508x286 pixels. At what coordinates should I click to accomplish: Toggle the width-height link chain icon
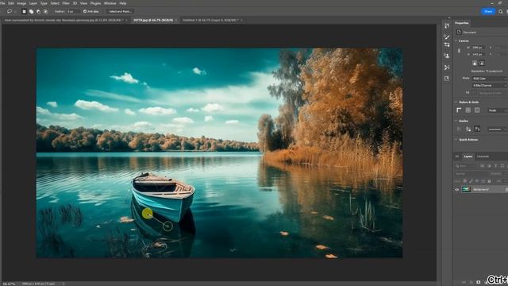point(459,51)
